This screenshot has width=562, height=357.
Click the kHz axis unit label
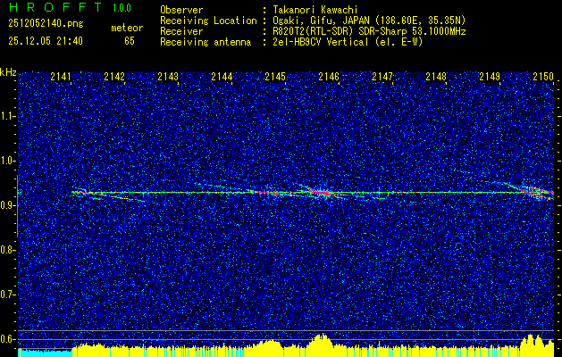[8, 72]
